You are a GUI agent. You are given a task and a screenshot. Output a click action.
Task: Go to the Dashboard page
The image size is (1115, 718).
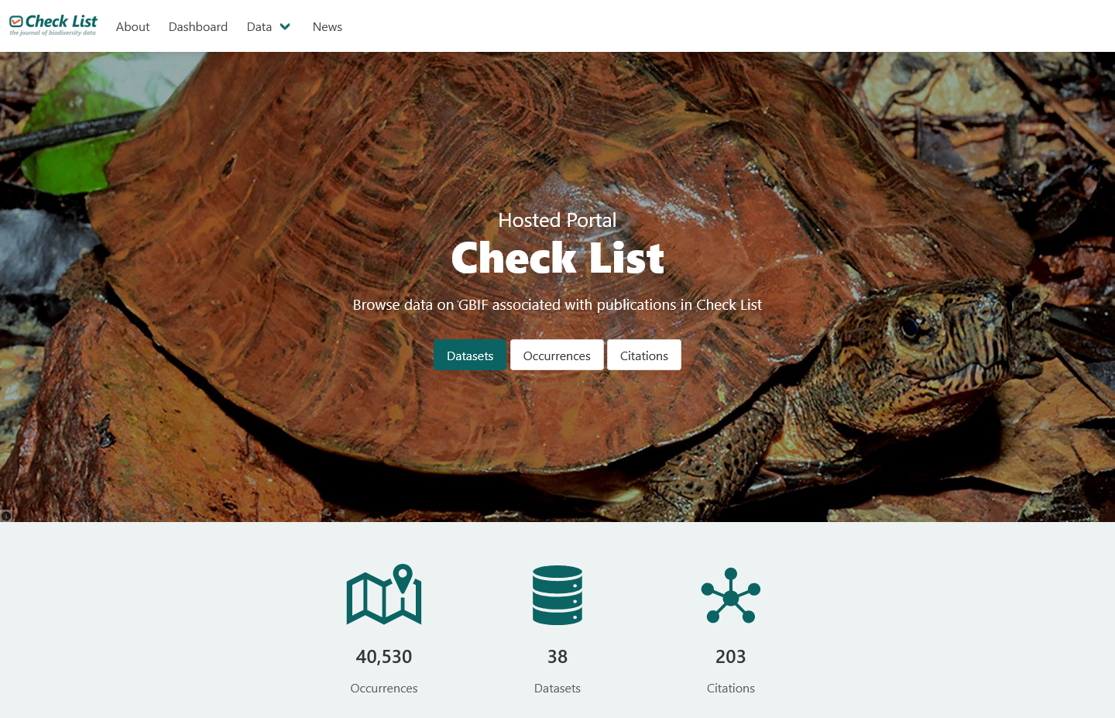[198, 26]
